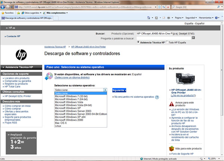Click the Help question mark toolbar icon
This screenshot has width=224, height=161.
coord(216,18)
